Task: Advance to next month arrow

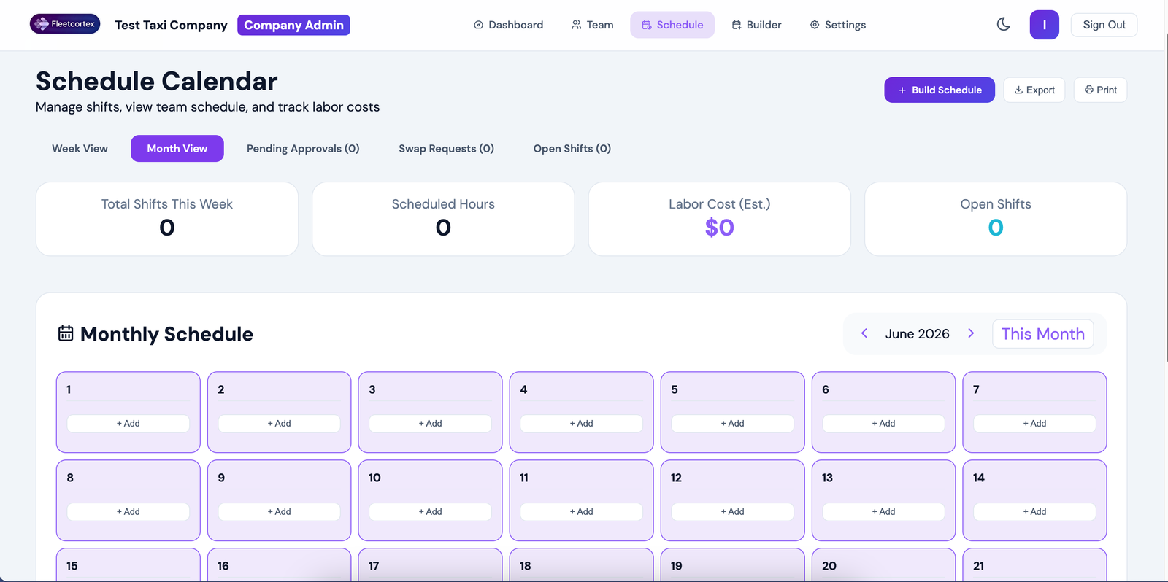Action: (x=971, y=333)
